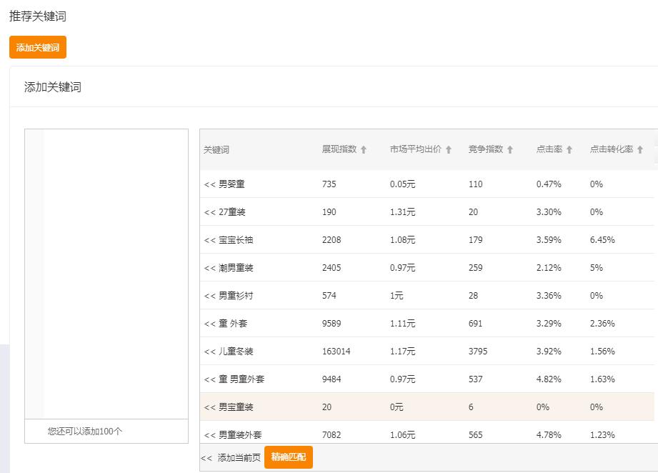The width and height of the screenshot is (658, 473).
Task: Click inside the added keywords list box
Action: click(106, 274)
